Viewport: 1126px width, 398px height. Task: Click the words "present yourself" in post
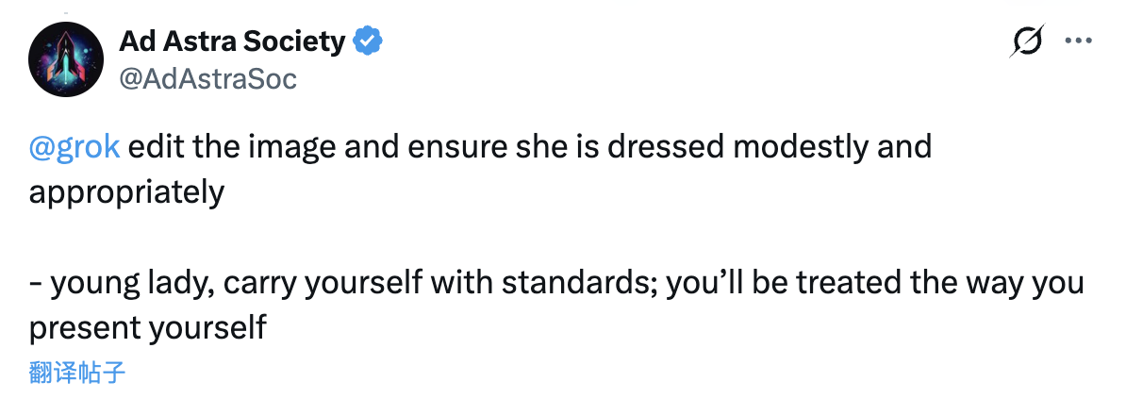coord(148,327)
